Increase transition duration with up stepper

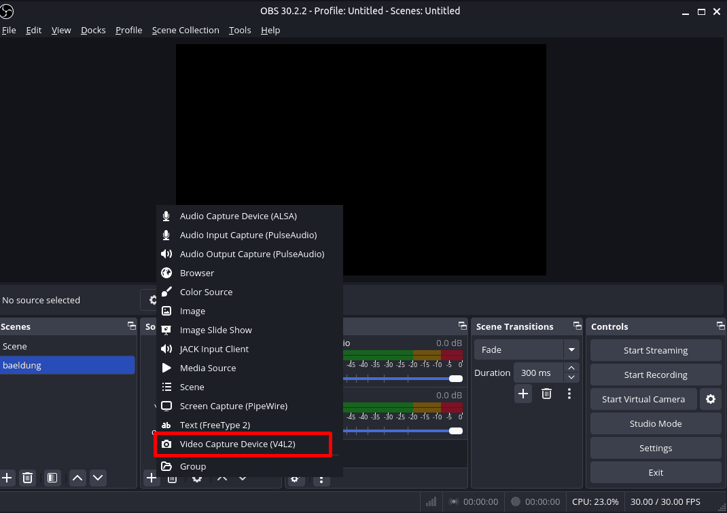[571, 368]
